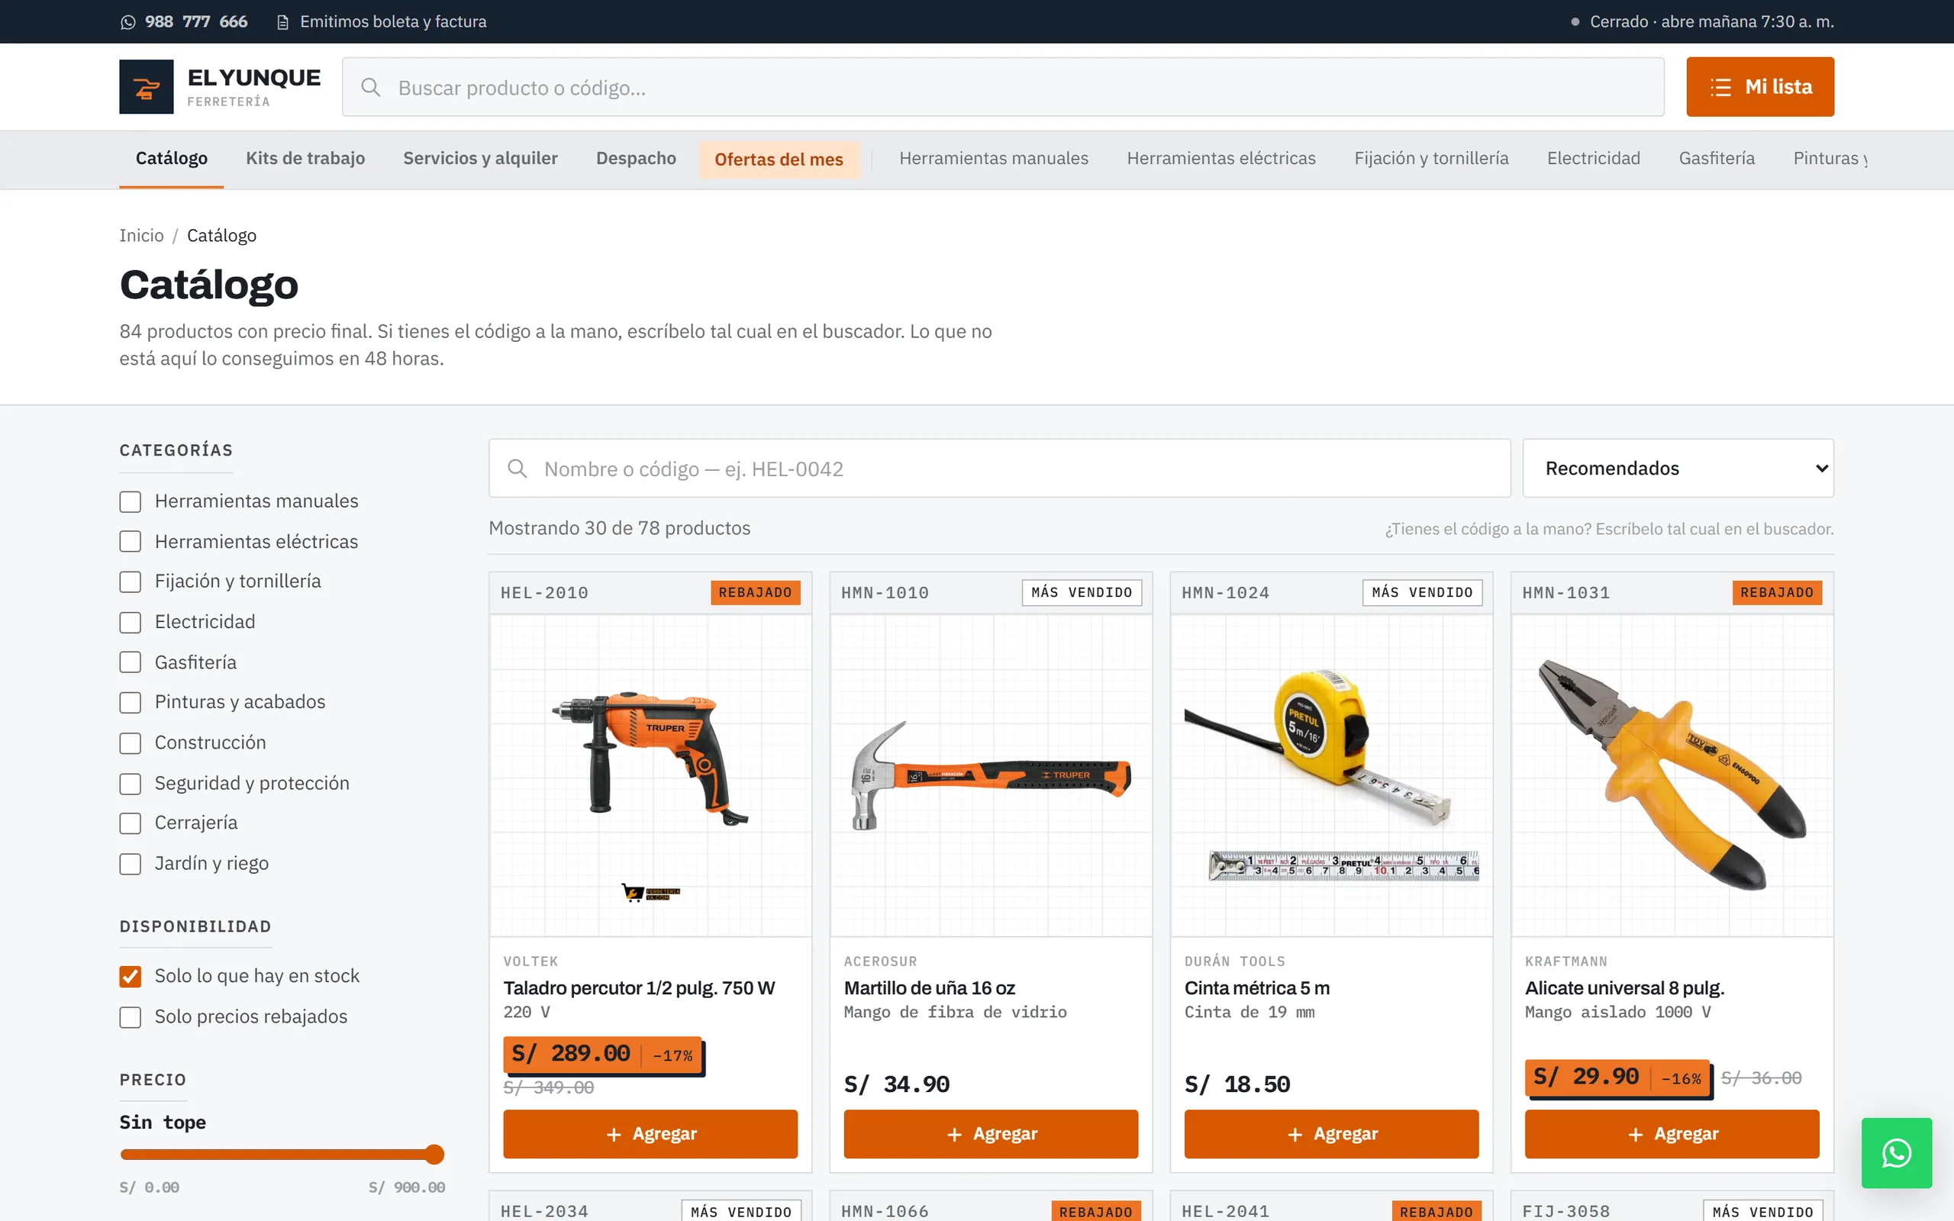1954x1221 pixels.
Task: Click the 'Sin tope' price value
Action: (x=163, y=1123)
